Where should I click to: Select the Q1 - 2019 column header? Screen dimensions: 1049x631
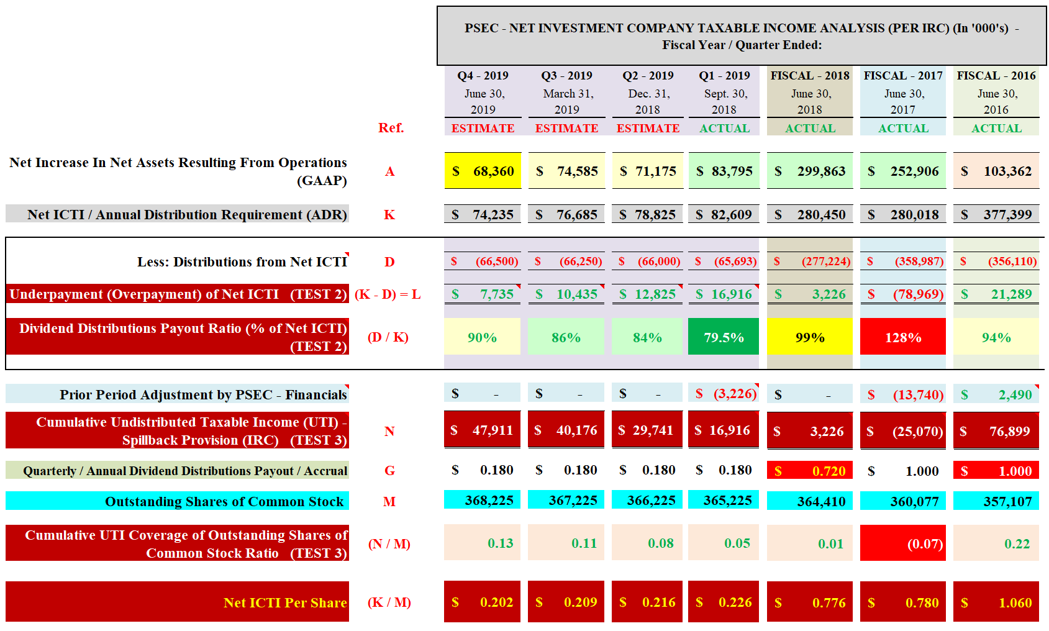tap(724, 76)
